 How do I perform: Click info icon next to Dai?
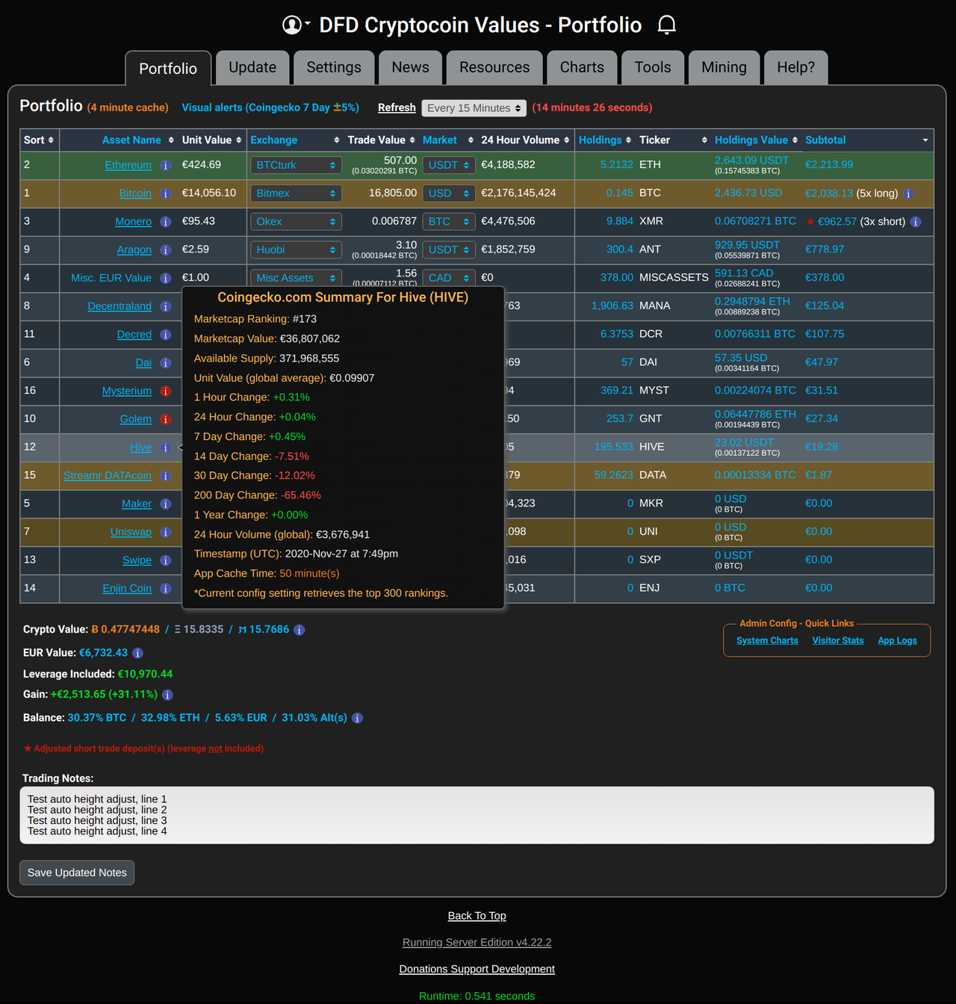166,363
